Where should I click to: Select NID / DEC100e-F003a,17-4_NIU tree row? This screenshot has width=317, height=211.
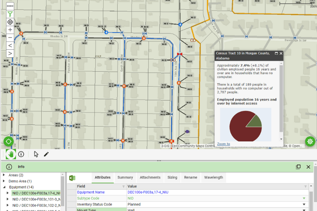36,193
